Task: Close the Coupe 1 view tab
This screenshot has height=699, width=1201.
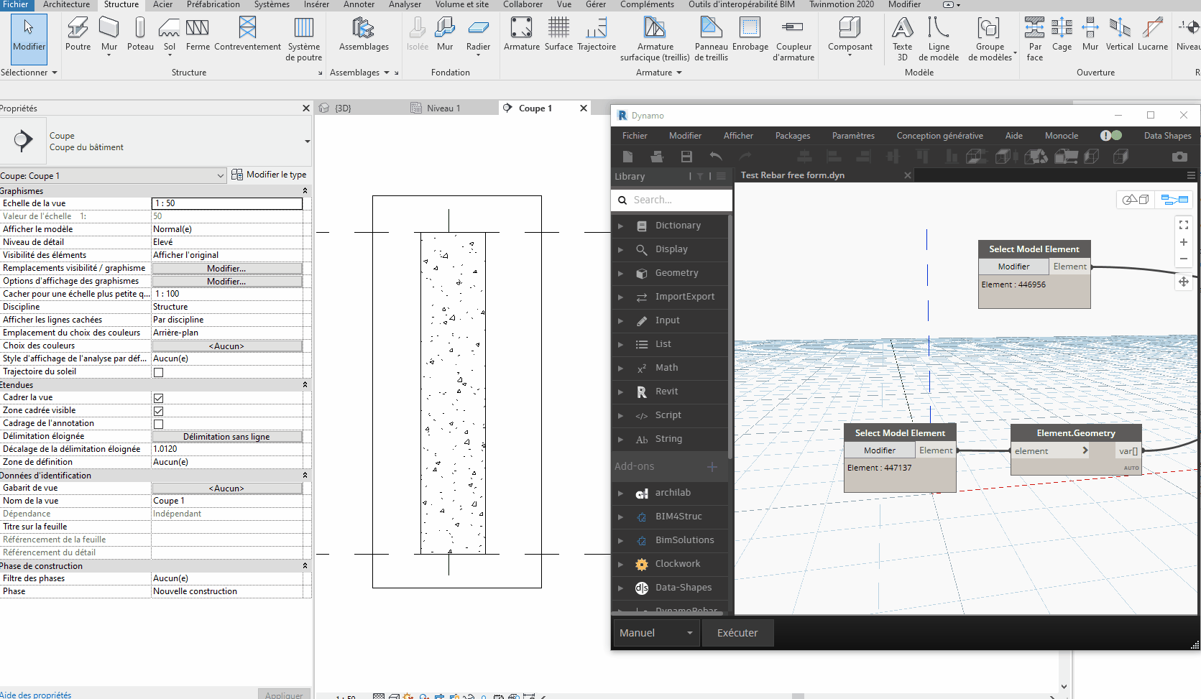Action: (584, 108)
